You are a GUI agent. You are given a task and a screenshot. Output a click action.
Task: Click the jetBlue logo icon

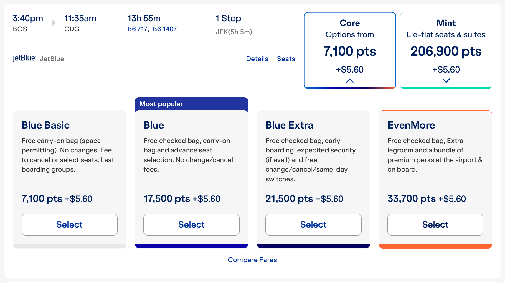pos(24,58)
